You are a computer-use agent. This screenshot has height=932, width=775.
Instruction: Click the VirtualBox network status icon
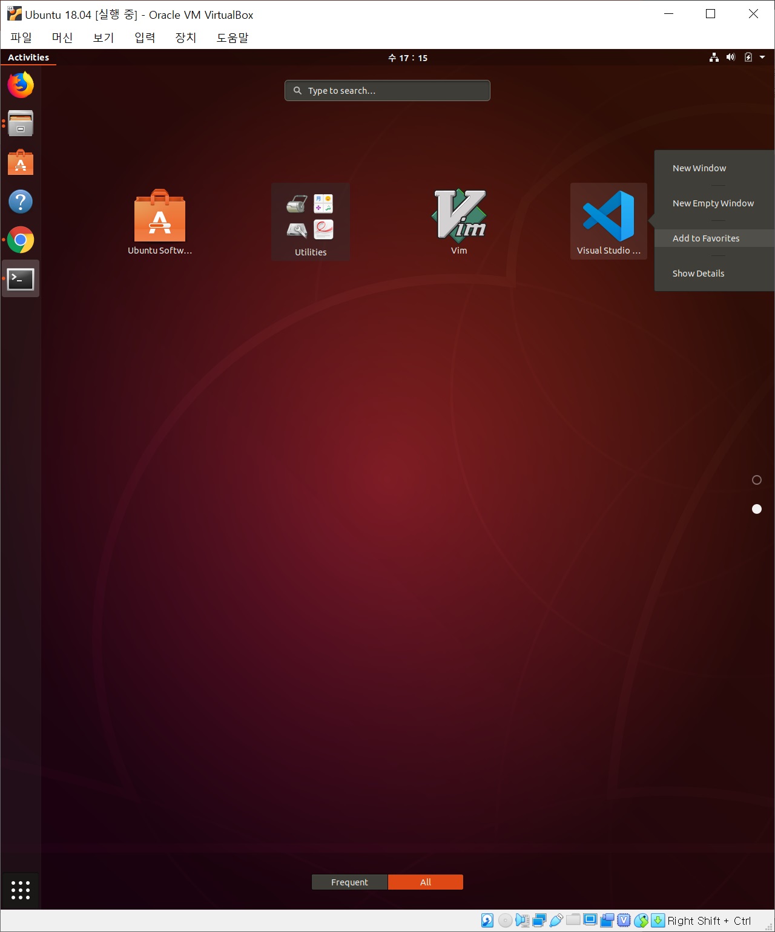pyautogui.click(x=539, y=921)
